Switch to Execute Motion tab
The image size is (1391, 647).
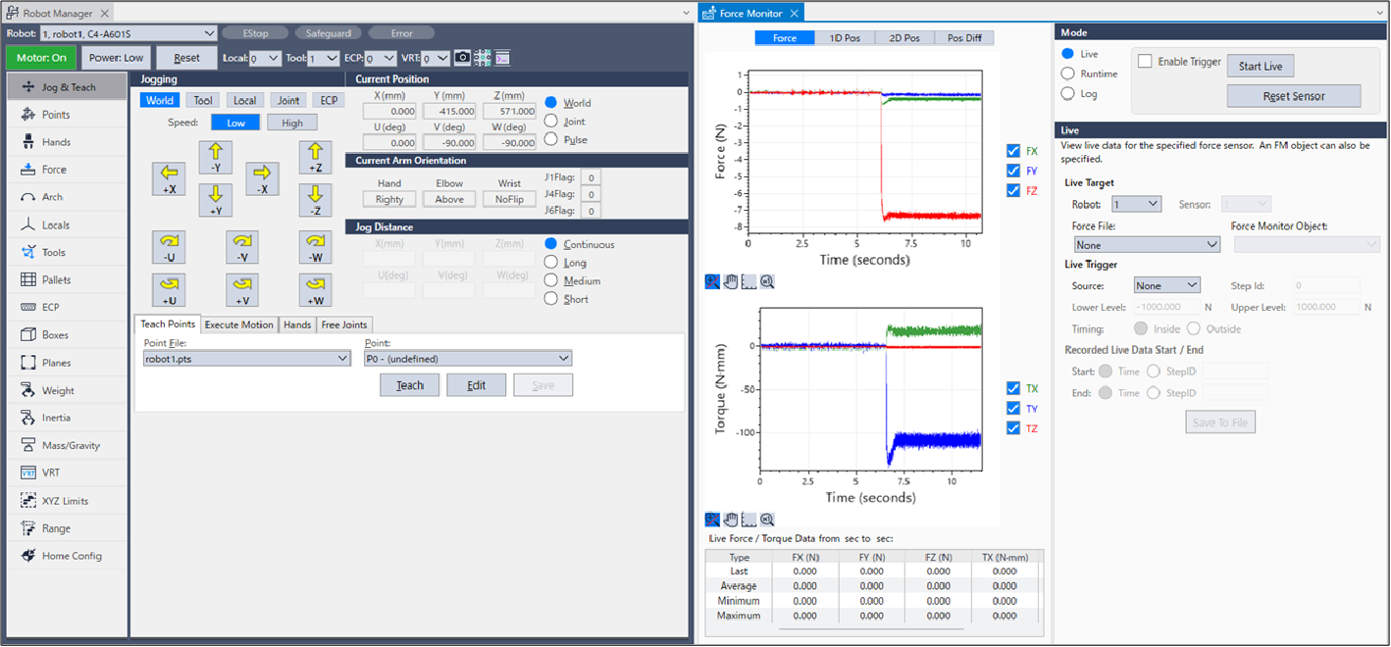click(x=239, y=324)
